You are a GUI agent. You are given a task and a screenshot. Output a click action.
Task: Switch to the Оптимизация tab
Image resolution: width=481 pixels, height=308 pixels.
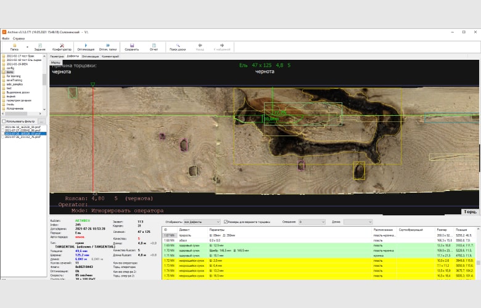90,57
